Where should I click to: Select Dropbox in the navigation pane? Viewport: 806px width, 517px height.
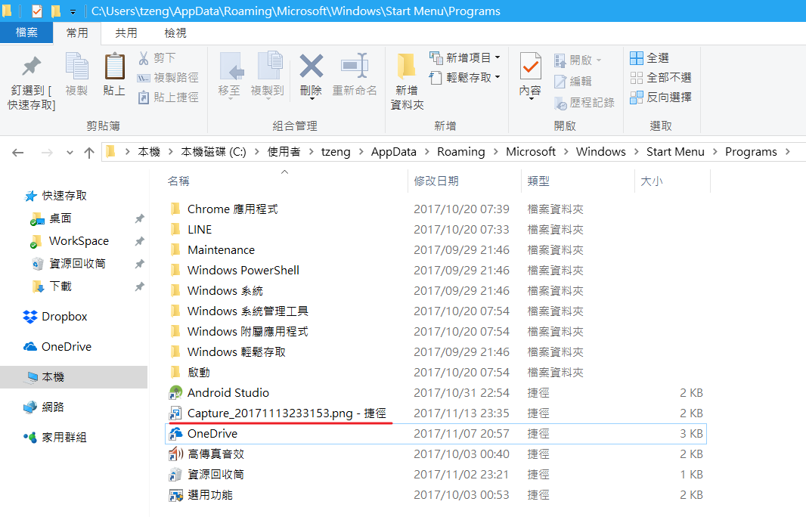pyautogui.click(x=64, y=317)
